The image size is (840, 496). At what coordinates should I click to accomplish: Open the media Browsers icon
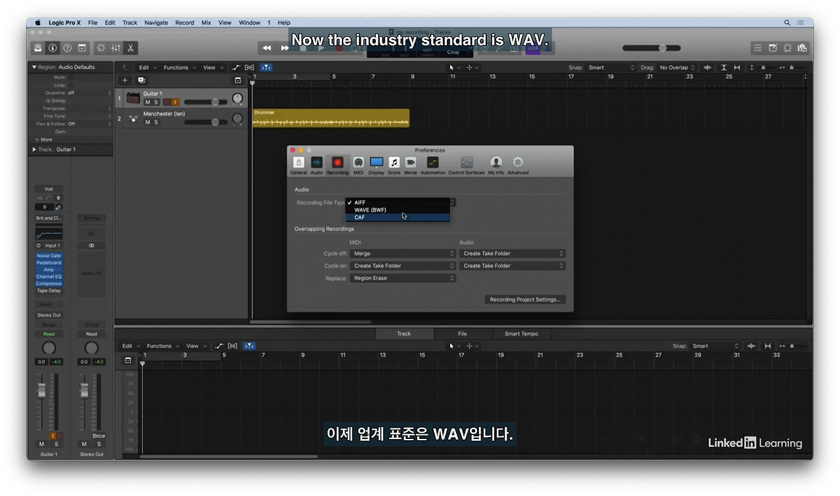[x=801, y=48]
